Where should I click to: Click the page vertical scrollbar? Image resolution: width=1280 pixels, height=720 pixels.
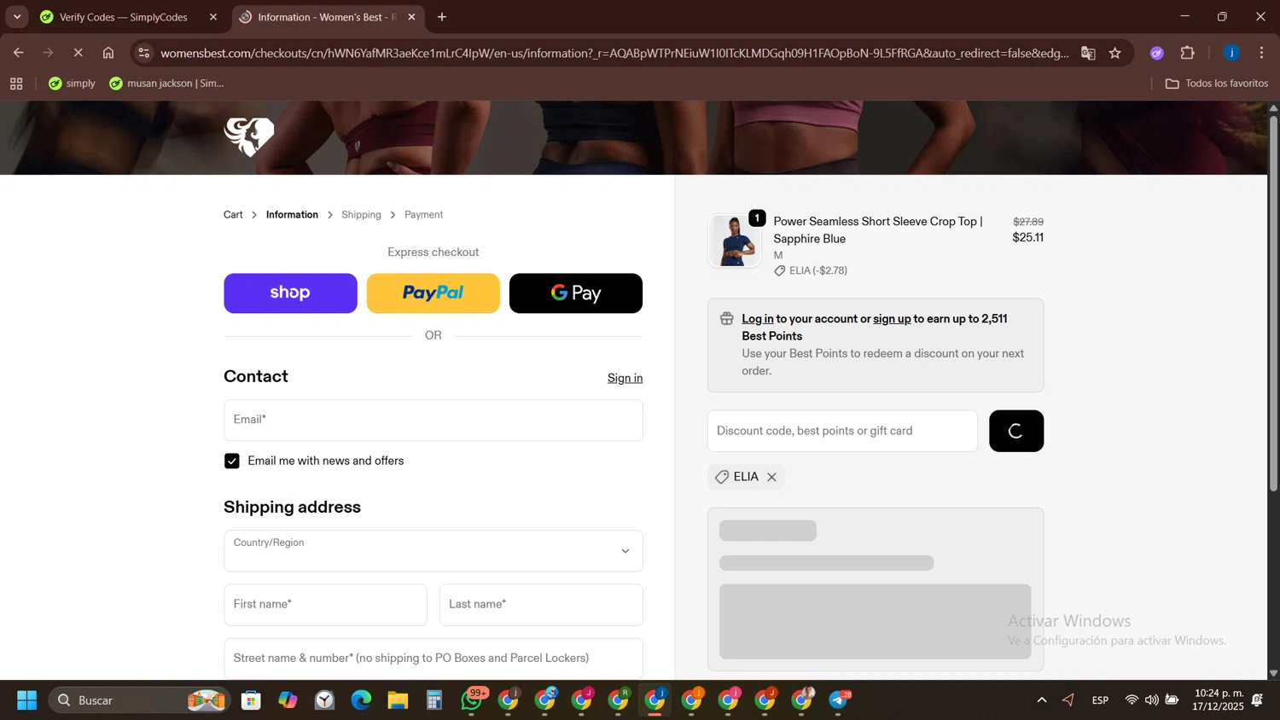[x=1273, y=303]
